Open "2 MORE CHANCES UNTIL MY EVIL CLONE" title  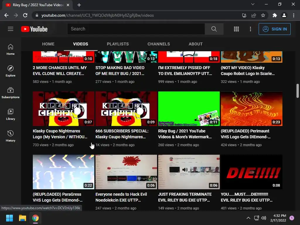60,71
